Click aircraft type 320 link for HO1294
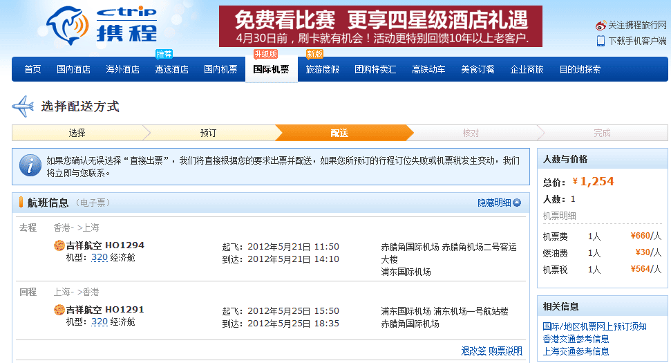Viewport: 671px width, 363px height. [100, 257]
